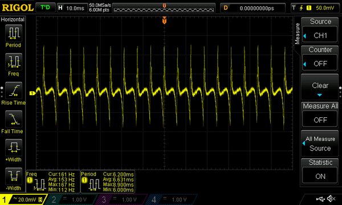
Task: Toggle the Counter OFF setting
Action: 320,64
